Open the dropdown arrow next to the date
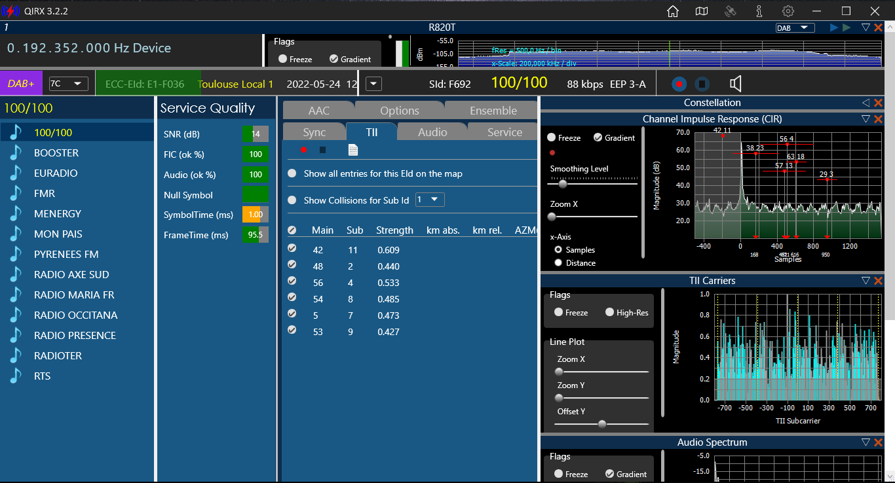Image resolution: width=895 pixels, height=483 pixels. pos(373,84)
